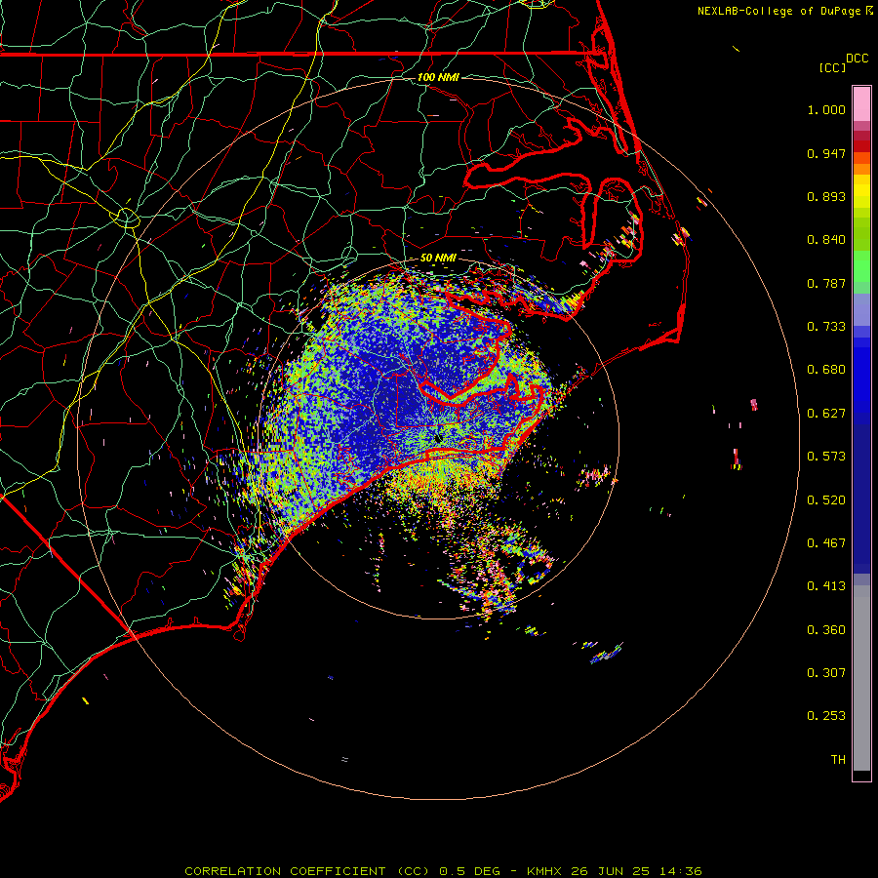Pick the pink color bar segment near 1.000

(x=861, y=104)
